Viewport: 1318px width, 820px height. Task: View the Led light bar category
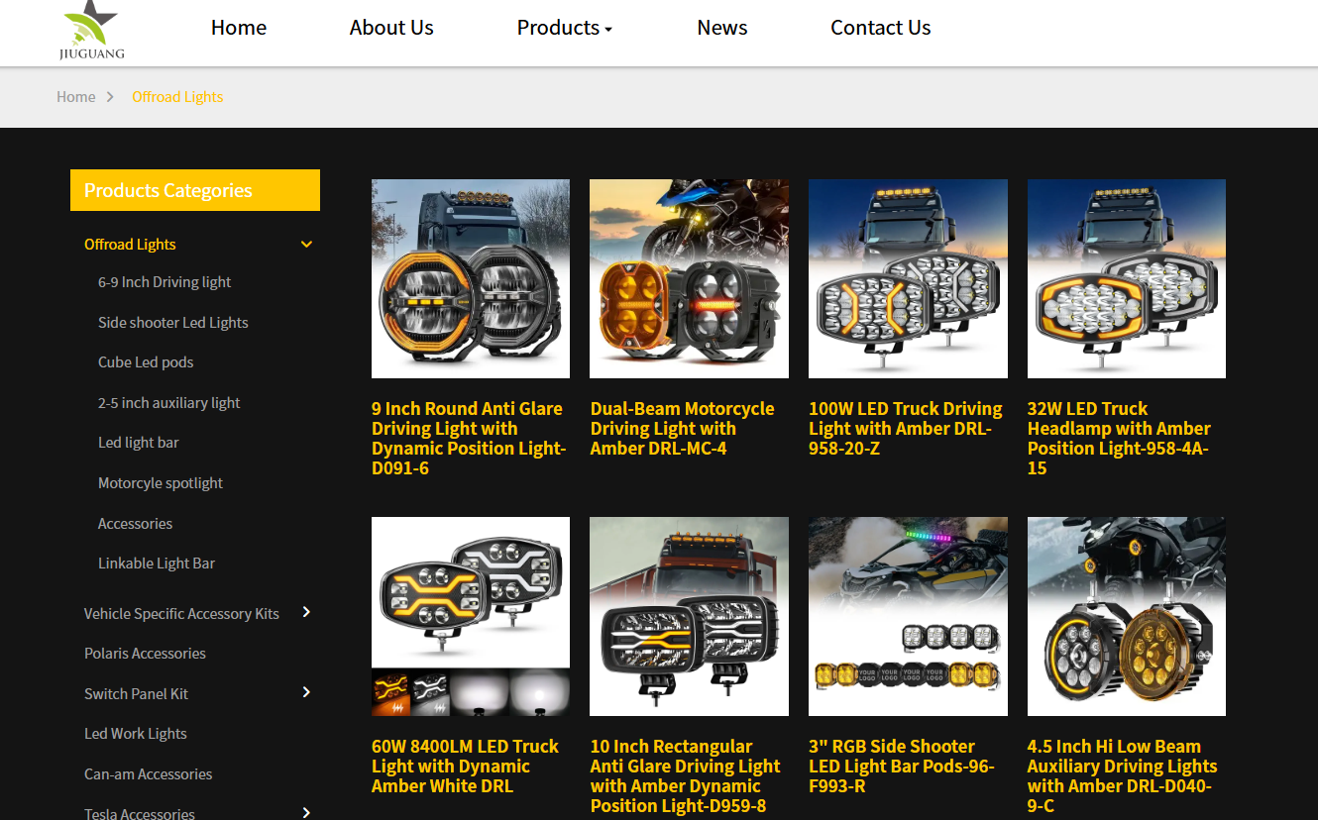[139, 442]
